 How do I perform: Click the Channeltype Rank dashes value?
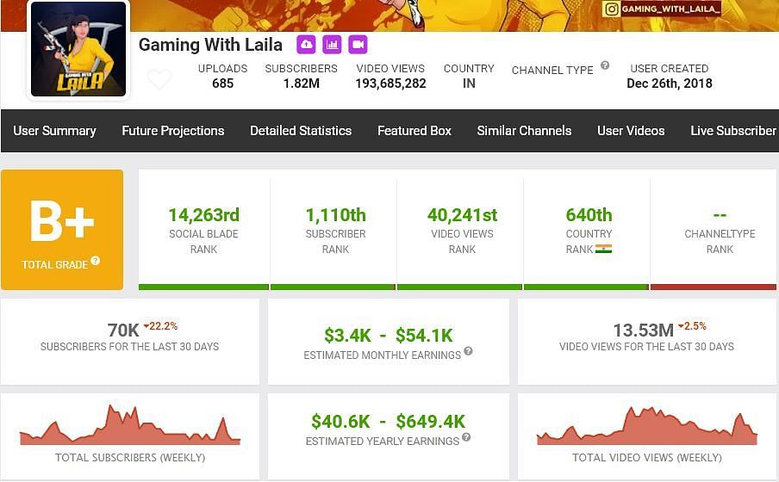pos(720,215)
